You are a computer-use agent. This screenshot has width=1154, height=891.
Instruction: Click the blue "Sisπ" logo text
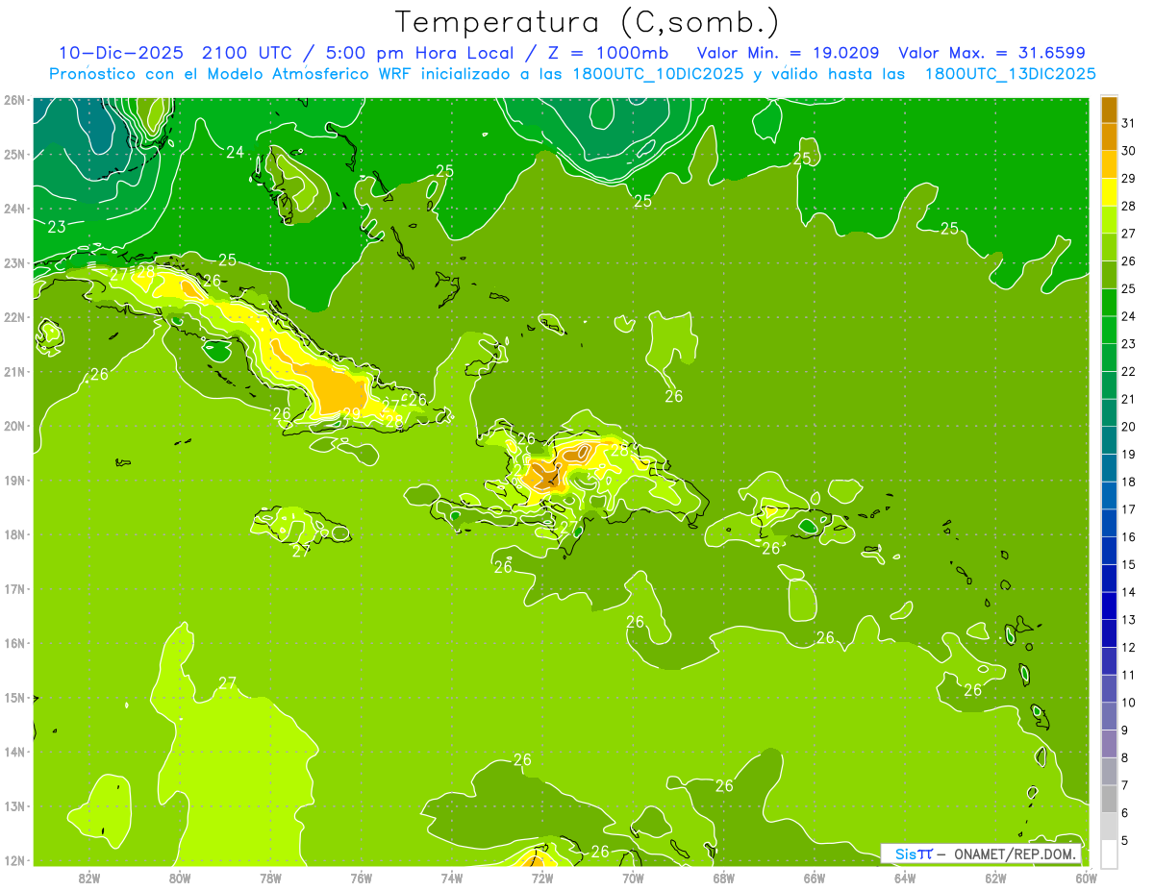click(x=914, y=854)
